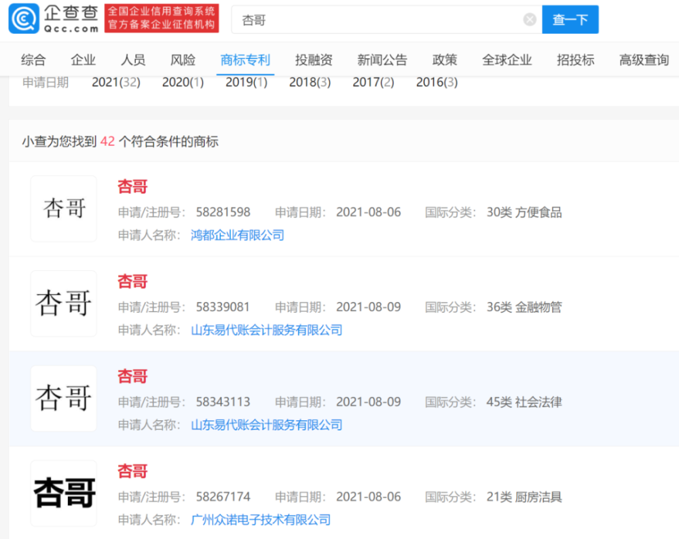This screenshot has width=679, height=539.
Task: Switch to the 综合 tab
Action: pos(33,60)
